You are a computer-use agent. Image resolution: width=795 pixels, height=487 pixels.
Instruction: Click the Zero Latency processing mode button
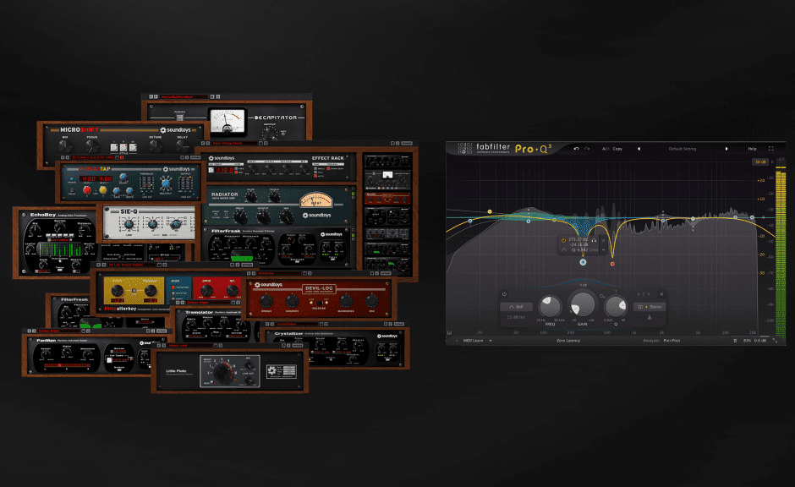568,340
